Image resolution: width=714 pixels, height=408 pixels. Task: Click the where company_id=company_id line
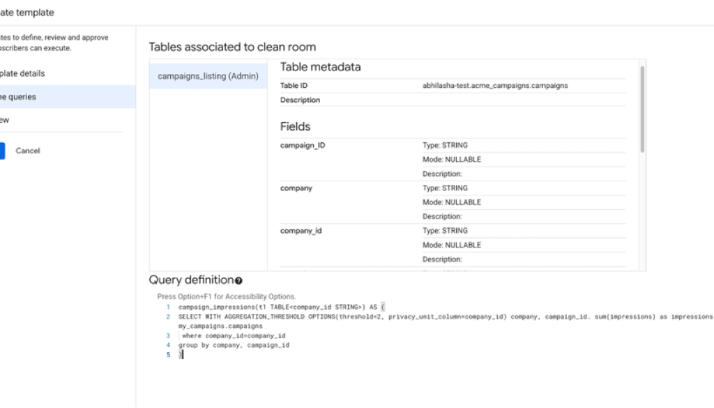pyautogui.click(x=234, y=335)
